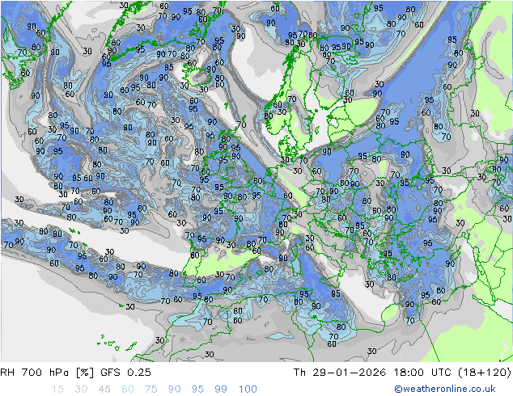Viewport: 513px width, 396px height.
Task: Select the legend value 95
Action: [197, 390]
